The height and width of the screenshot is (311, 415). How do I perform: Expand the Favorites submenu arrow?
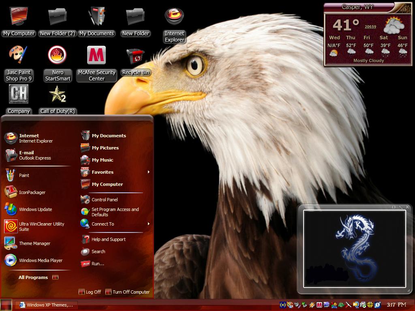pos(148,172)
